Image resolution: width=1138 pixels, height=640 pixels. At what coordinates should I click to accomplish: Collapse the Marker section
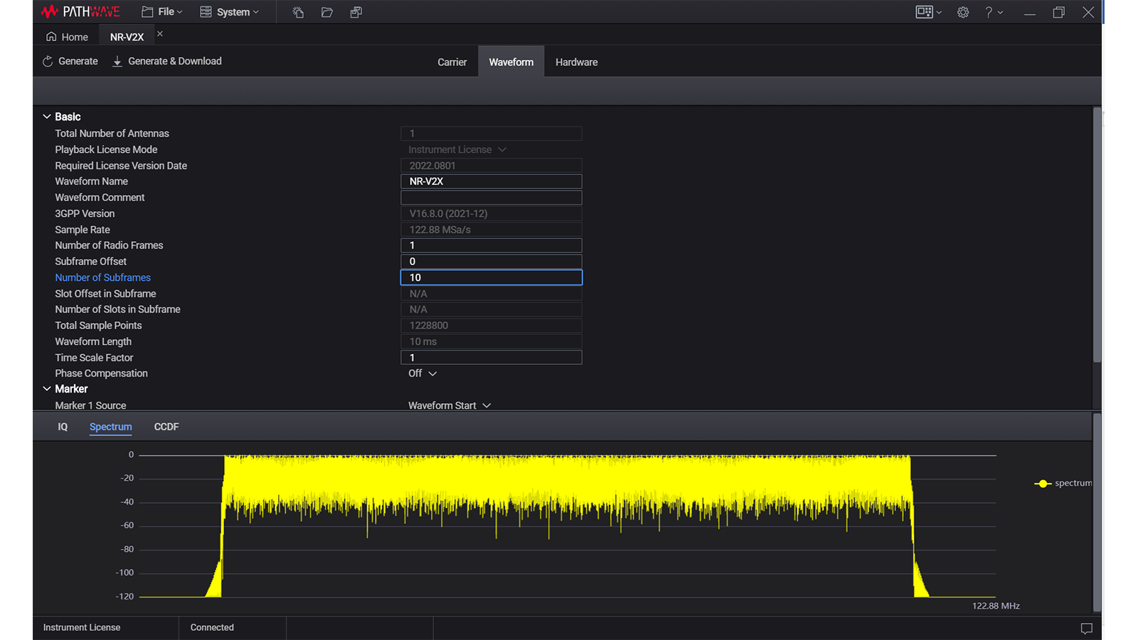coord(47,389)
